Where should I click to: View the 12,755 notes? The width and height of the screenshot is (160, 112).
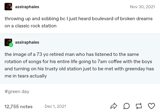pos(18,107)
